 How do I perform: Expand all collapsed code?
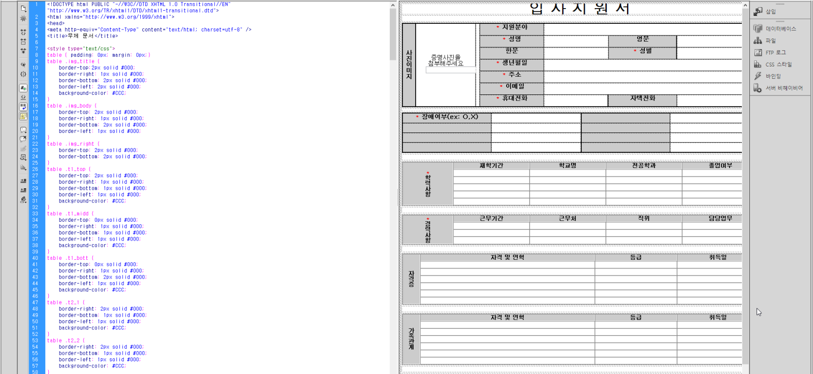[x=23, y=51]
